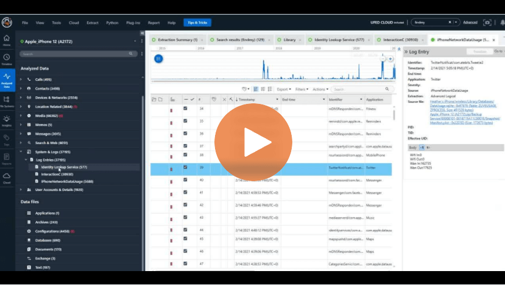Expand the Calls tree node
Viewport: 505px width, 285px height.
click(21, 79)
